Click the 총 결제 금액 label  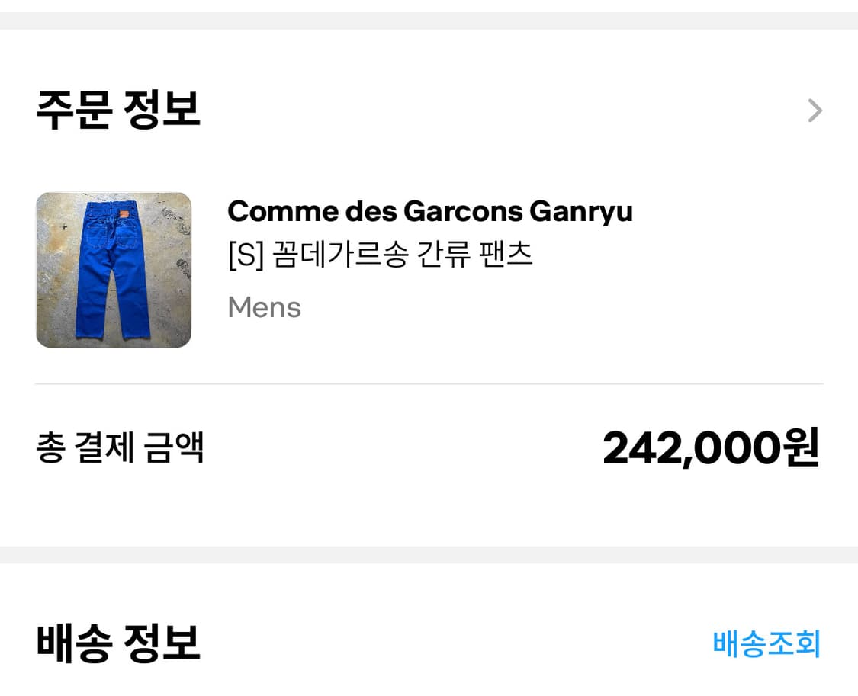(120, 448)
